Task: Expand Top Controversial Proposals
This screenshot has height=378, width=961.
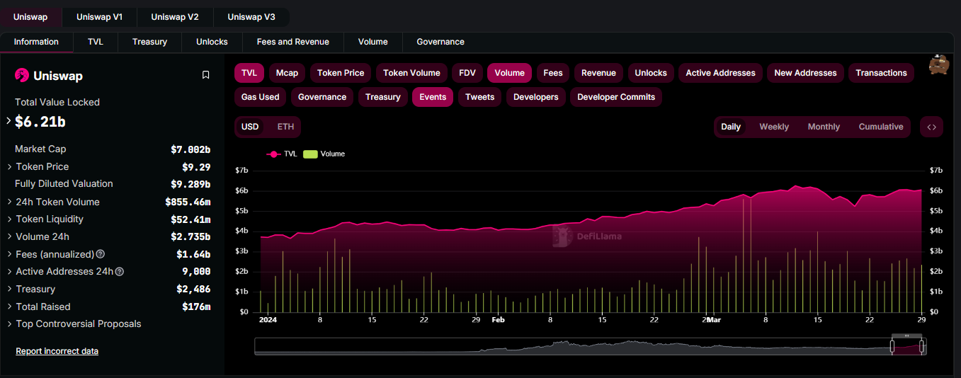Action: pos(10,324)
